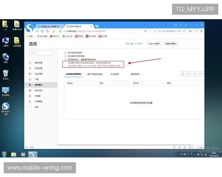This screenshot has height=177, width=222.
Task: Click the horizontal scrollbar at page bottom
Action: click(125, 145)
